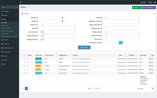Select all orders with header checkbox
This screenshot has height=98, width=157.
(24, 55)
